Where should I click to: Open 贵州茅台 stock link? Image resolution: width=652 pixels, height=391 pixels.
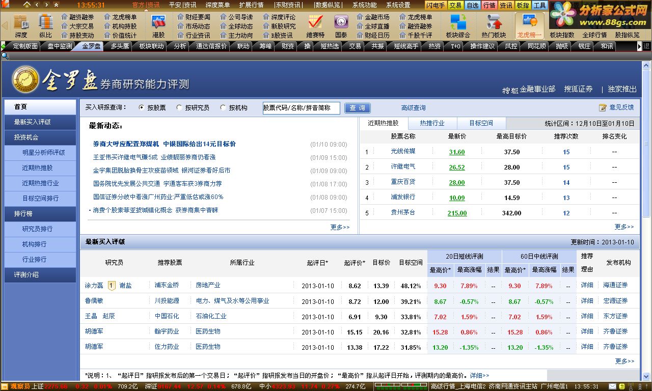(403, 213)
